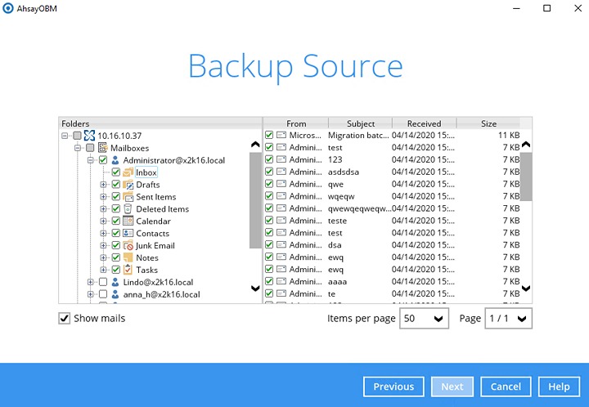589x407 pixels.
Task: Check the Lindo@x2k16.local mailbox checkbox
Action: pyautogui.click(x=103, y=282)
